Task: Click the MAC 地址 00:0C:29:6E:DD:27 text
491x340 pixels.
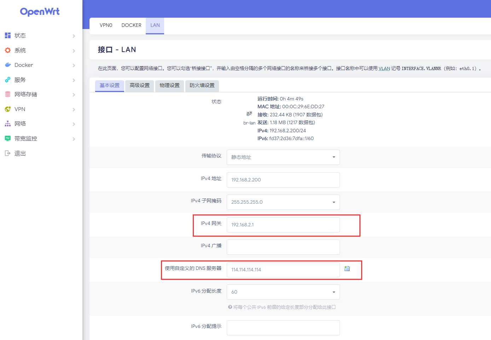Action: 291,106
